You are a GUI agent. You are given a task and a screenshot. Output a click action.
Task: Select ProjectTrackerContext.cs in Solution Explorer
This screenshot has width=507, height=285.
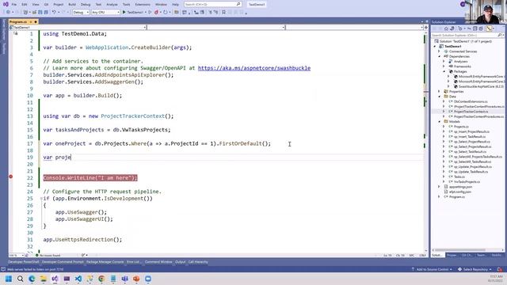coord(471,112)
